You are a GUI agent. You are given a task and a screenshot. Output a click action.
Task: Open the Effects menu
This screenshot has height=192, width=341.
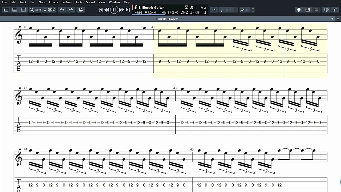pos(53,2)
